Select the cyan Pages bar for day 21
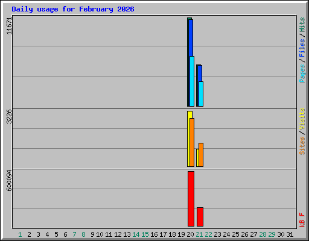Screen dimensions: 309x241 (x=201, y=94)
